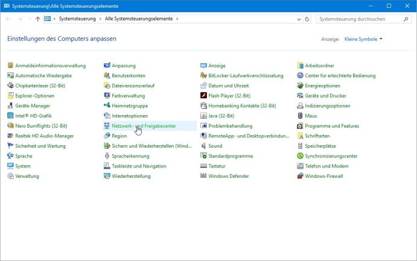Expand the chevron after Systemsteuerung breadcrumb
This screenshot has width=417, height=261.
click(x=100, y=19)
